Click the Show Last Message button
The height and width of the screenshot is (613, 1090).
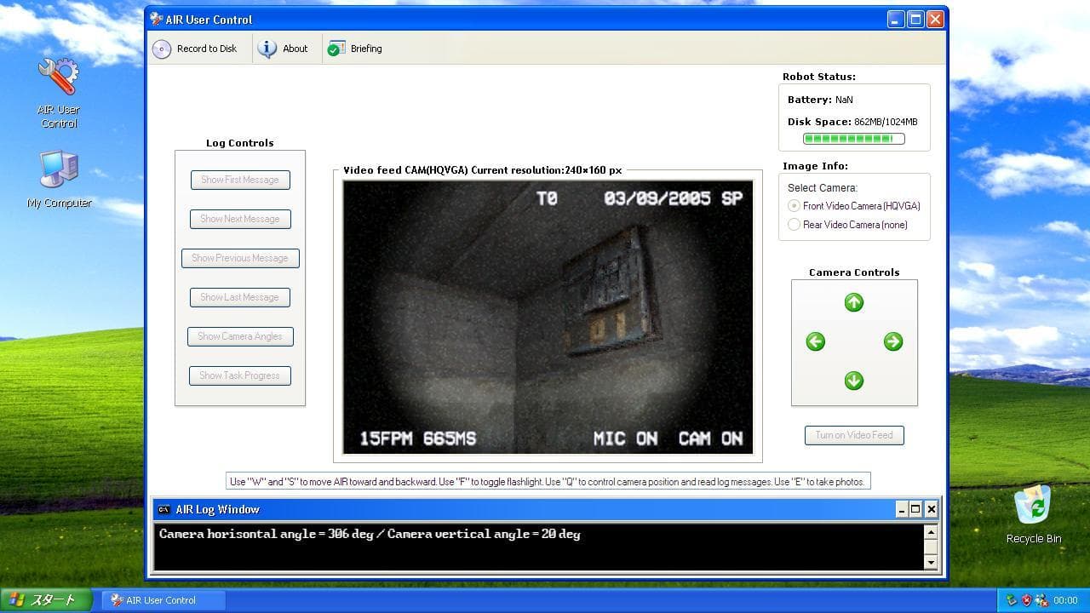point(240,297)
